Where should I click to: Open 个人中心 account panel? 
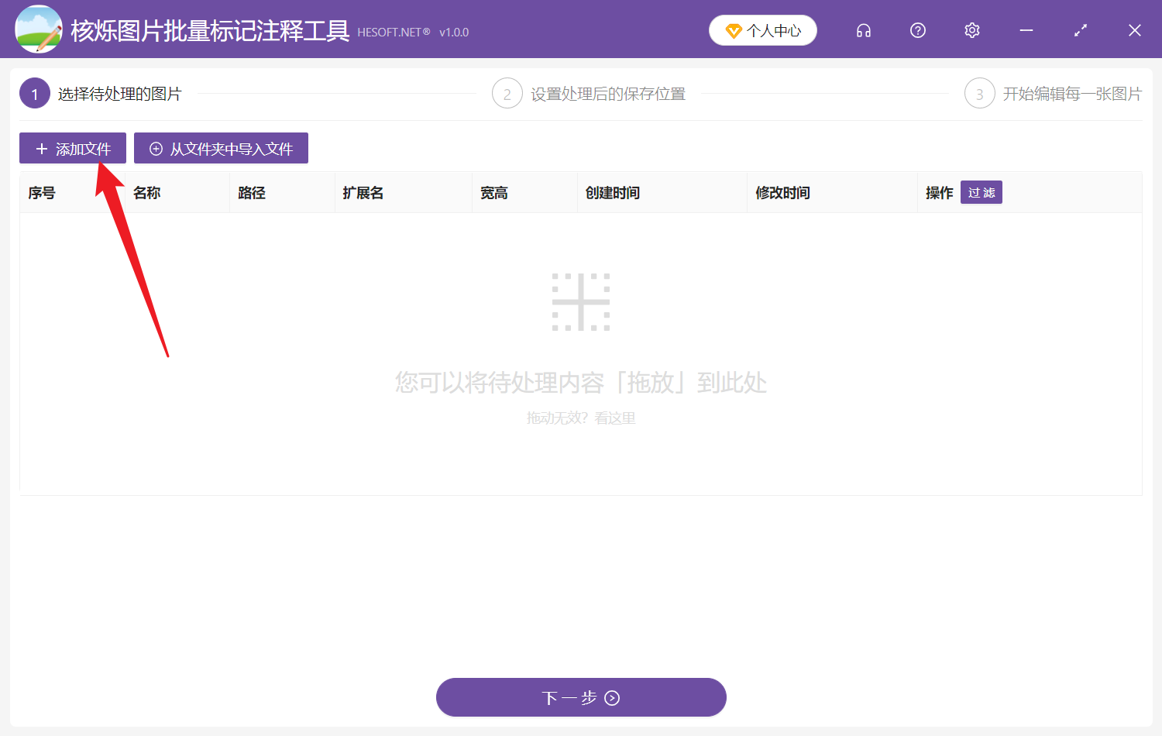pos(763,30)
